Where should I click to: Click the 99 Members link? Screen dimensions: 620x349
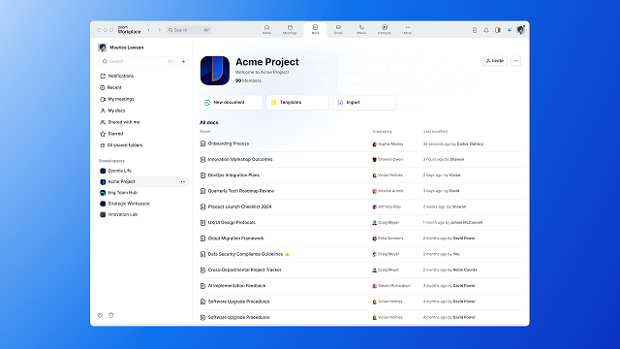248,80
